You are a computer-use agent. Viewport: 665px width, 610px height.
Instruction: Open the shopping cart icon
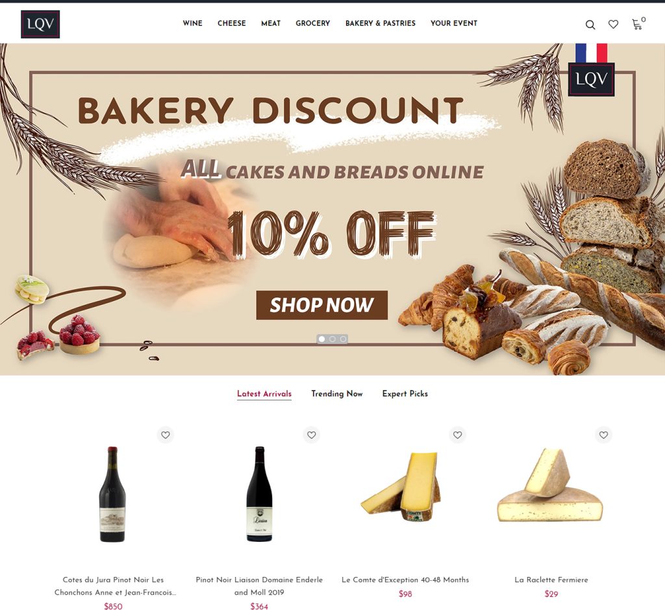tap(637, 25)
